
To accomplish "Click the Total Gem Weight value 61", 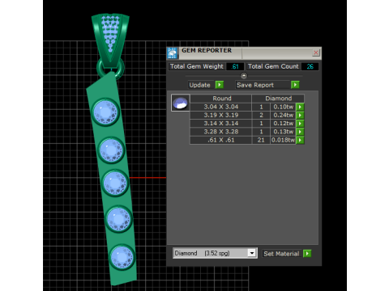I will (235, 66).
